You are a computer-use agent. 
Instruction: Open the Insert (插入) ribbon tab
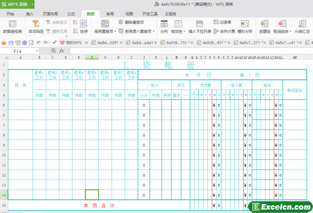30,14
